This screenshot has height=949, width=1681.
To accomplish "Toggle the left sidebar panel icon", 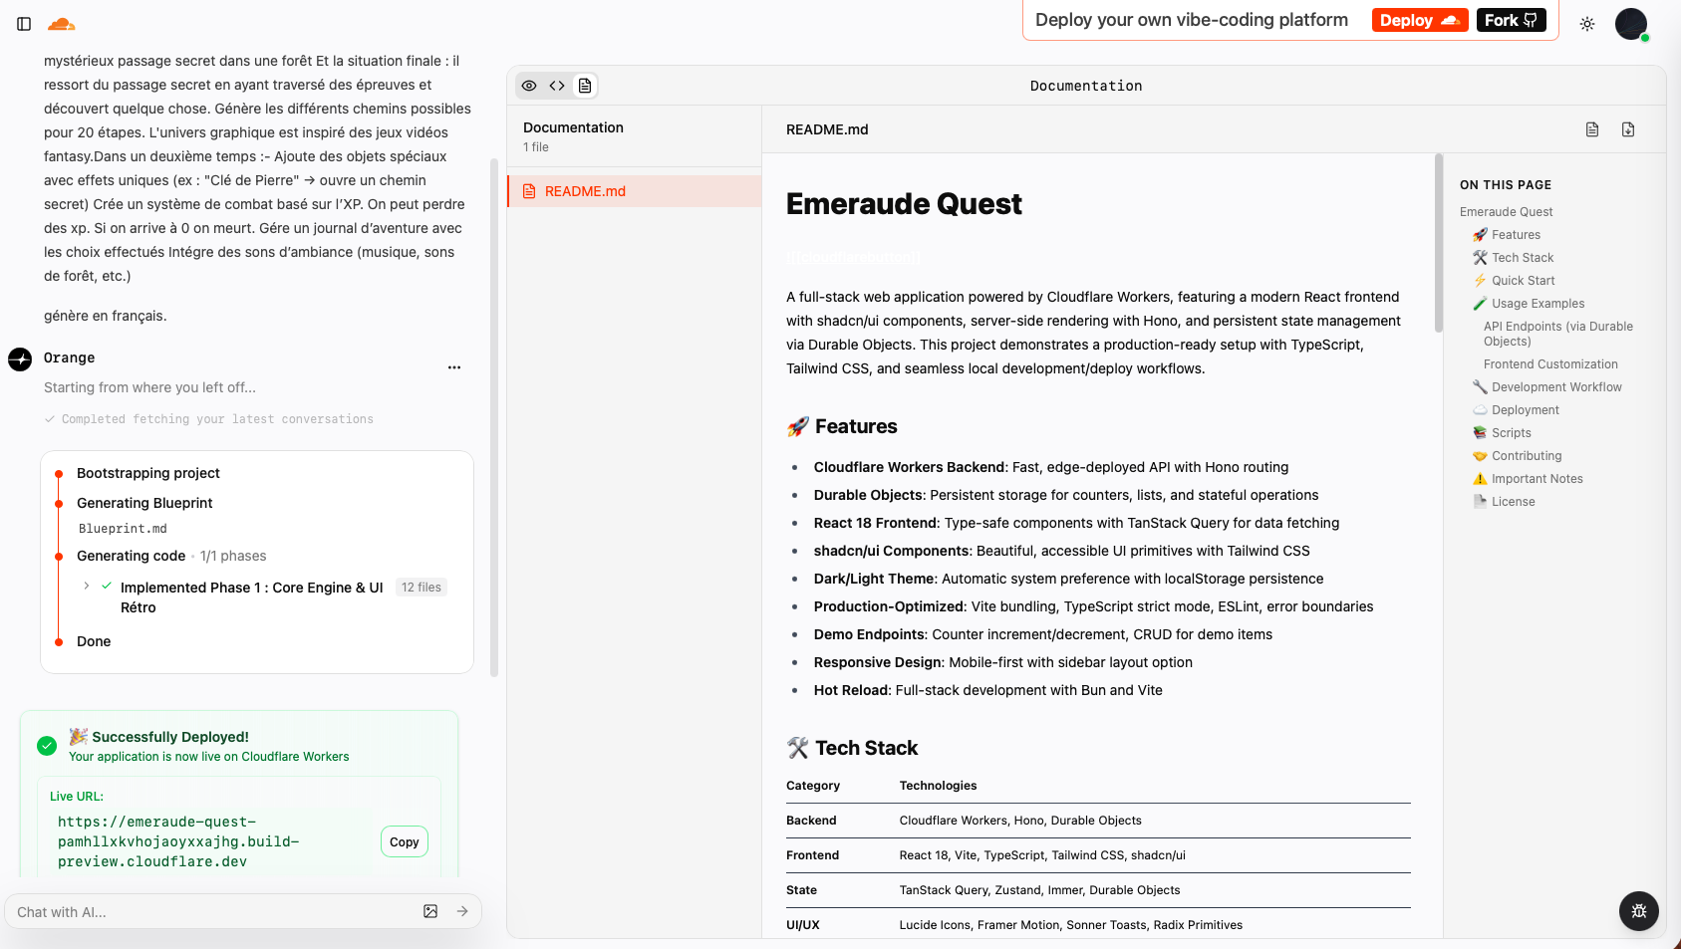I will (x=24, y=24).
